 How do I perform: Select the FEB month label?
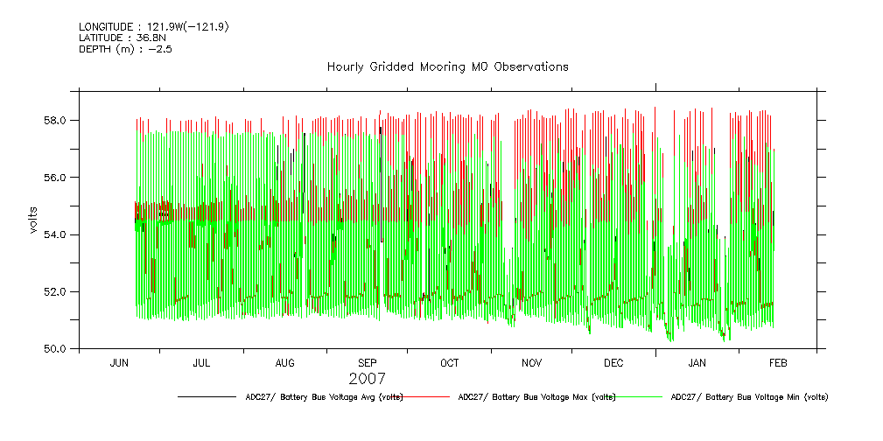(x=778, y=363)
